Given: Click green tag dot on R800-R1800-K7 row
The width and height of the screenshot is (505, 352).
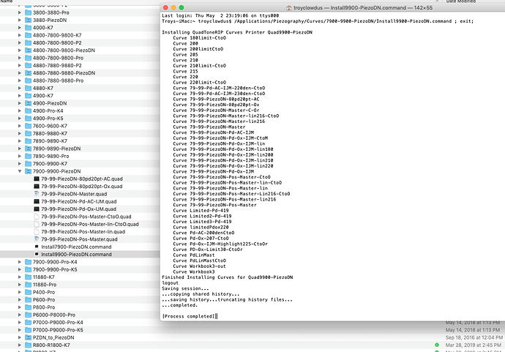Looking at the screenshot, I should point(437,345).
